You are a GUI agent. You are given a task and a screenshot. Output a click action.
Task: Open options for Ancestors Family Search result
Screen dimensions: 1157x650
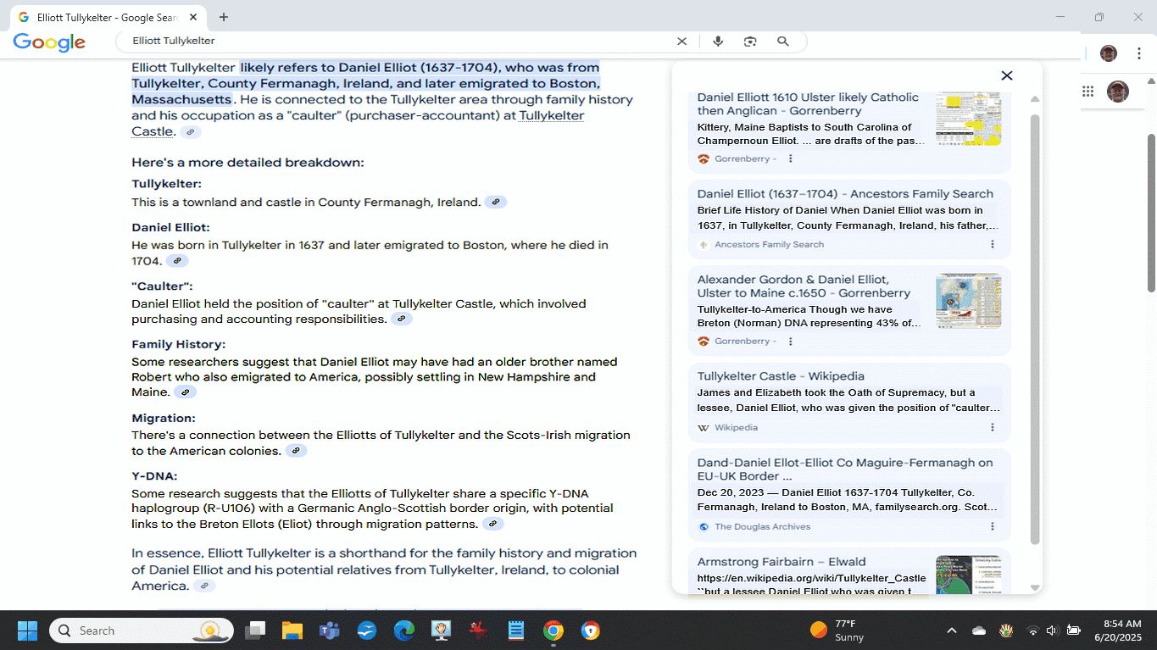pyautogui.click(x=993, y=244)
